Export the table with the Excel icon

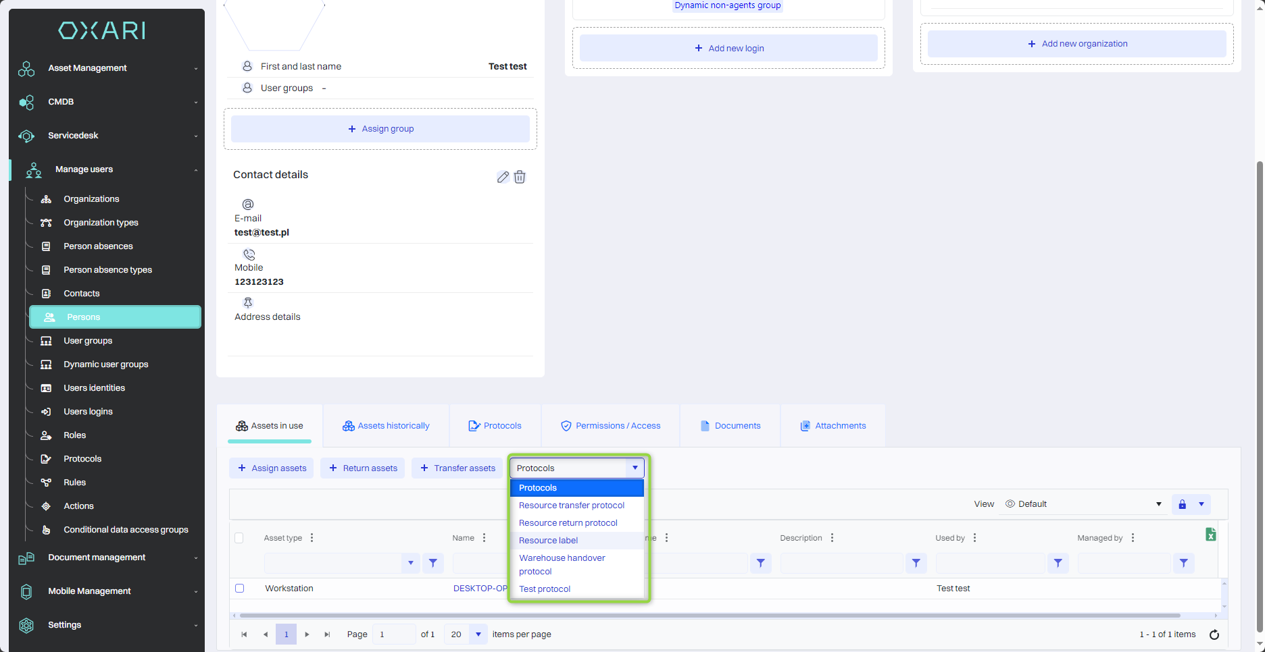[x=1210, y=535]
